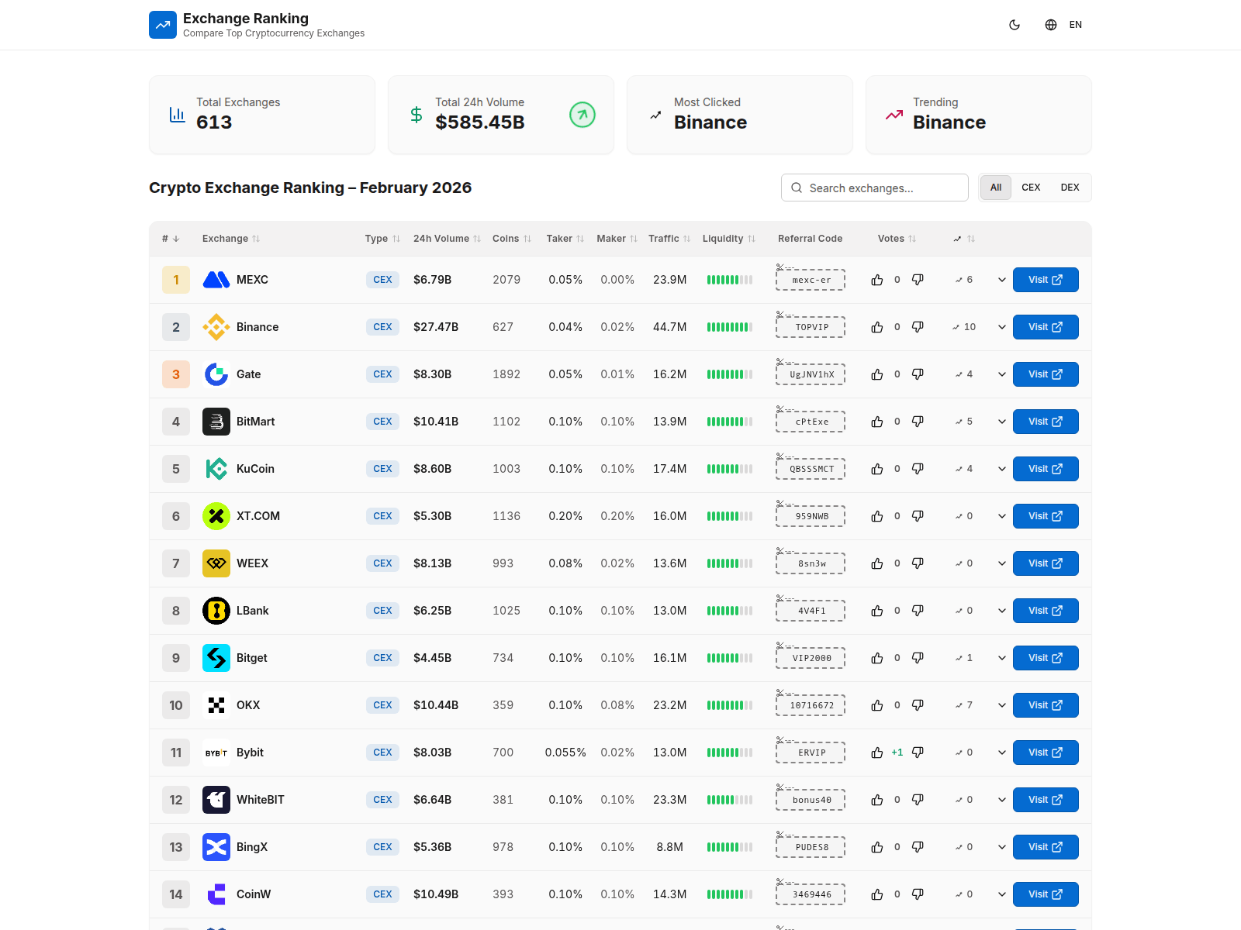This screenshot has height=930, width=1241.
Task: Open the language selector globe icon
Action: pyautogui.click(x=1051, y=25)
